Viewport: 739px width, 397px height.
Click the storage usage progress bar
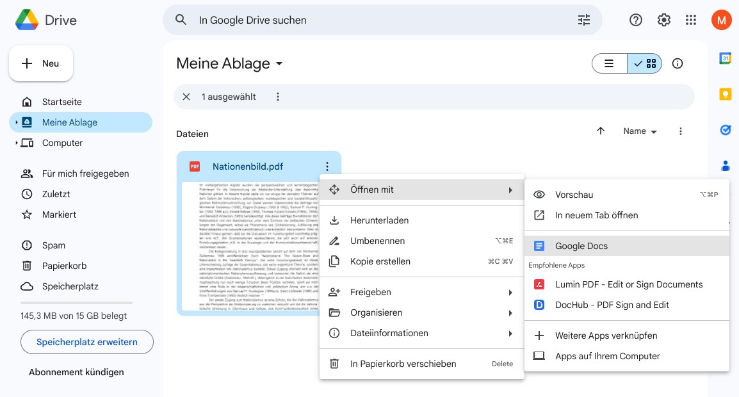pyautogui.click(x=76, y=303)
